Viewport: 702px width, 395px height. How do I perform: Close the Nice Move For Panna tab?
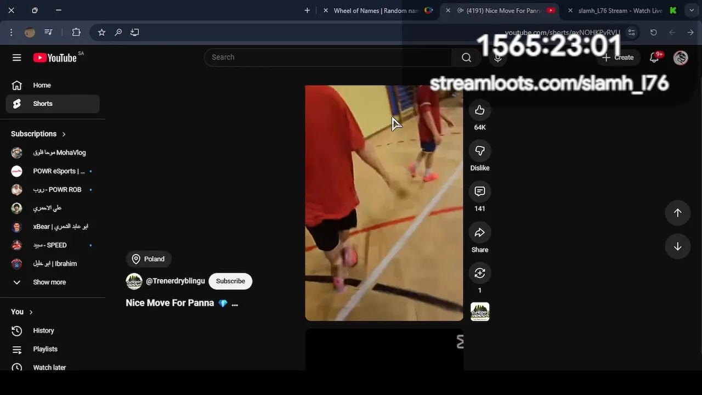(448, 10)
